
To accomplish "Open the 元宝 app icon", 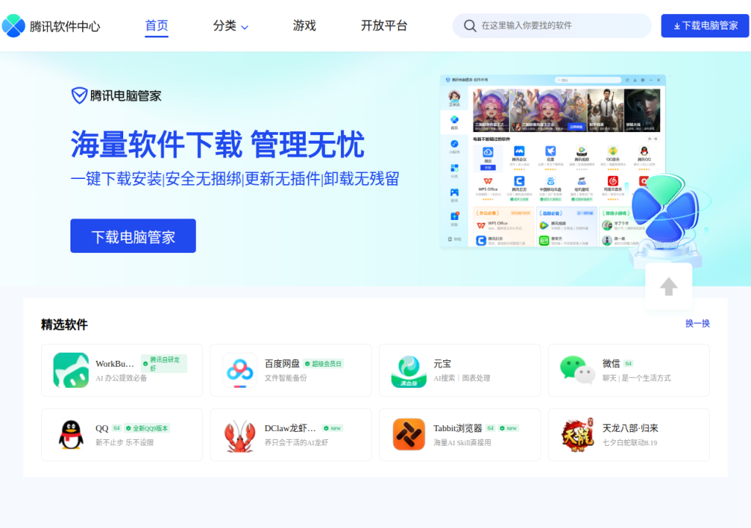I will (409, 370).
